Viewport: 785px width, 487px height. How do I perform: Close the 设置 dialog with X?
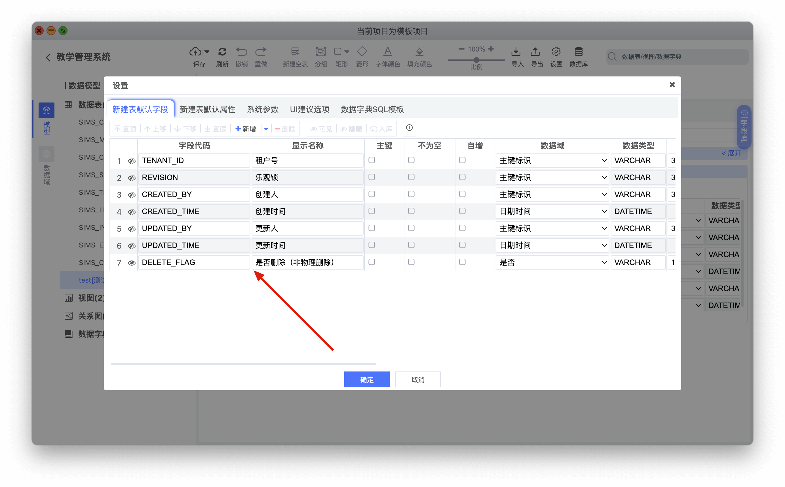[672, 85]
